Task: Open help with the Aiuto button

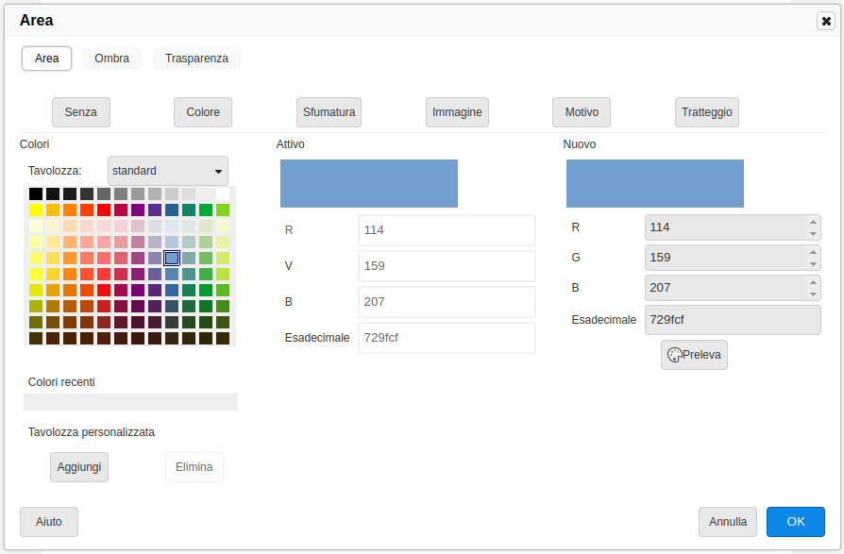Action: pos(49,522)
